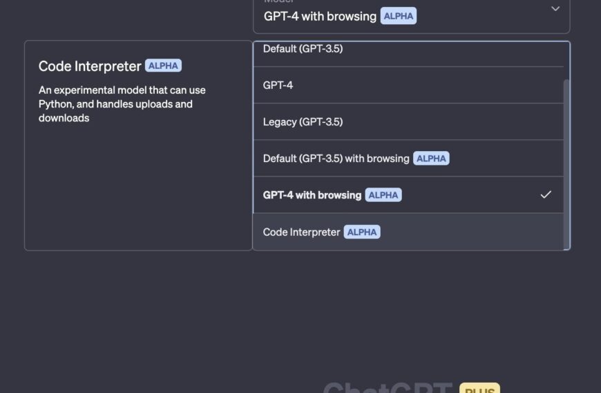Click the checkmark beside GPT-4 with browsing
Screen dimensions: 601x393
546,195
